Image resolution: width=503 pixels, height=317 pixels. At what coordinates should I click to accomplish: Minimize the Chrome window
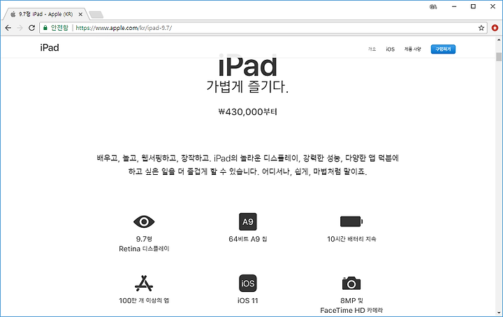tap(454, 6)
